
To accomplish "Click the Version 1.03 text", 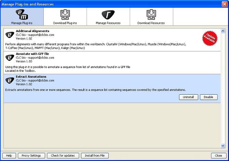I will [x=24, y=61].
